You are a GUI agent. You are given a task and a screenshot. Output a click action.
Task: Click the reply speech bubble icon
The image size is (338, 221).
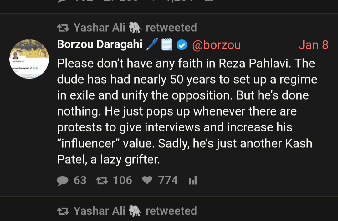point(63,181)
